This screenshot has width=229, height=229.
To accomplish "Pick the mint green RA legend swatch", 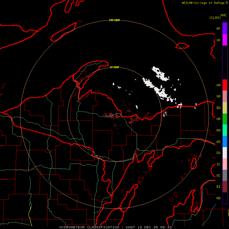I will click(225, 130).
